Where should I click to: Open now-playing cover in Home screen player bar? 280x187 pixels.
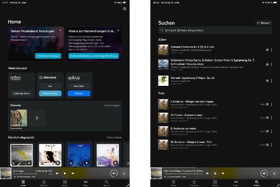(6, 173)
